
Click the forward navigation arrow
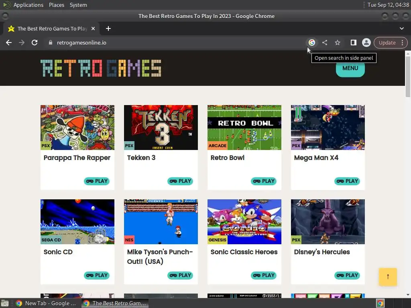[22, 43]
